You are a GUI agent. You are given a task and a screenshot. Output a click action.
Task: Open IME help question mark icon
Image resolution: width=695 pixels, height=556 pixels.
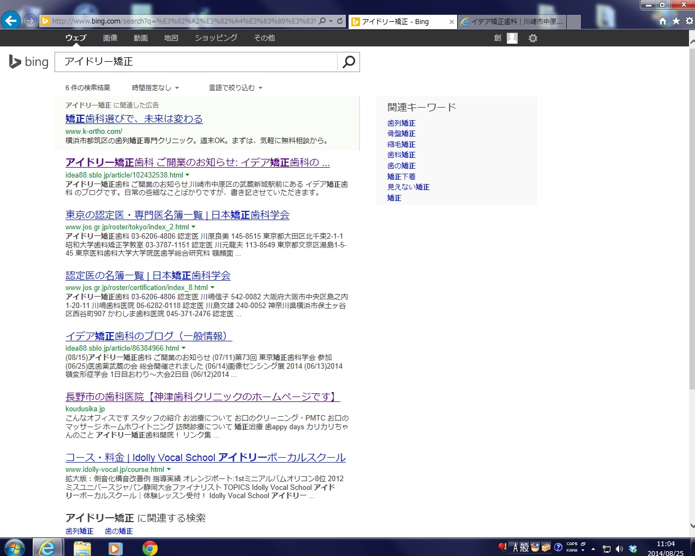coord(558,547)
